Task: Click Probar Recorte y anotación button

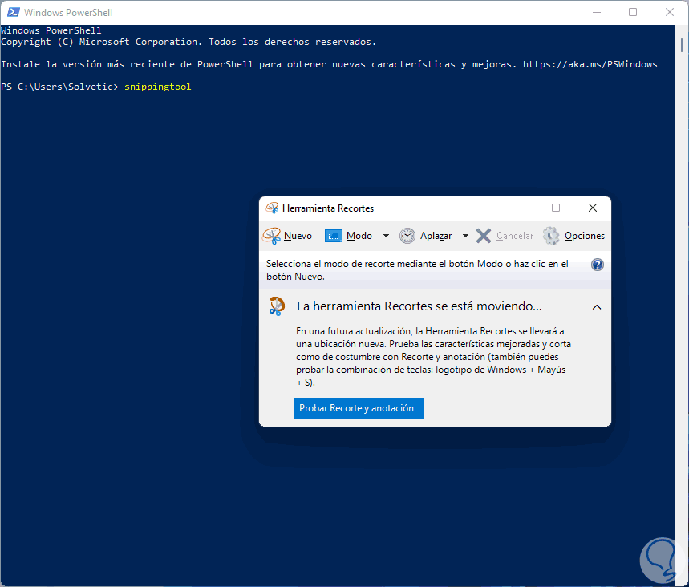Action: click(x=359, y=408)
